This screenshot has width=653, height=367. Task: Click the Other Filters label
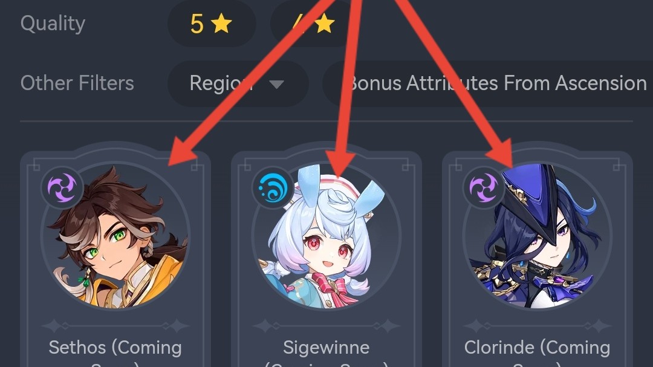(77, 83)
